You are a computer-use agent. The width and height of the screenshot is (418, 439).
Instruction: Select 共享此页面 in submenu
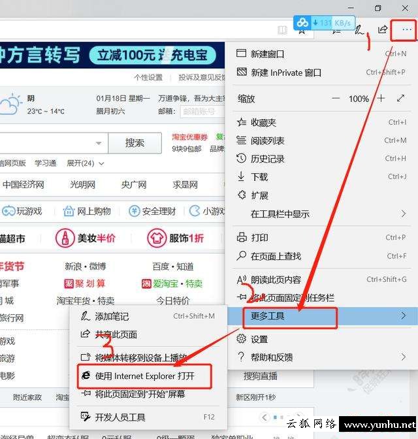point(148,334)
